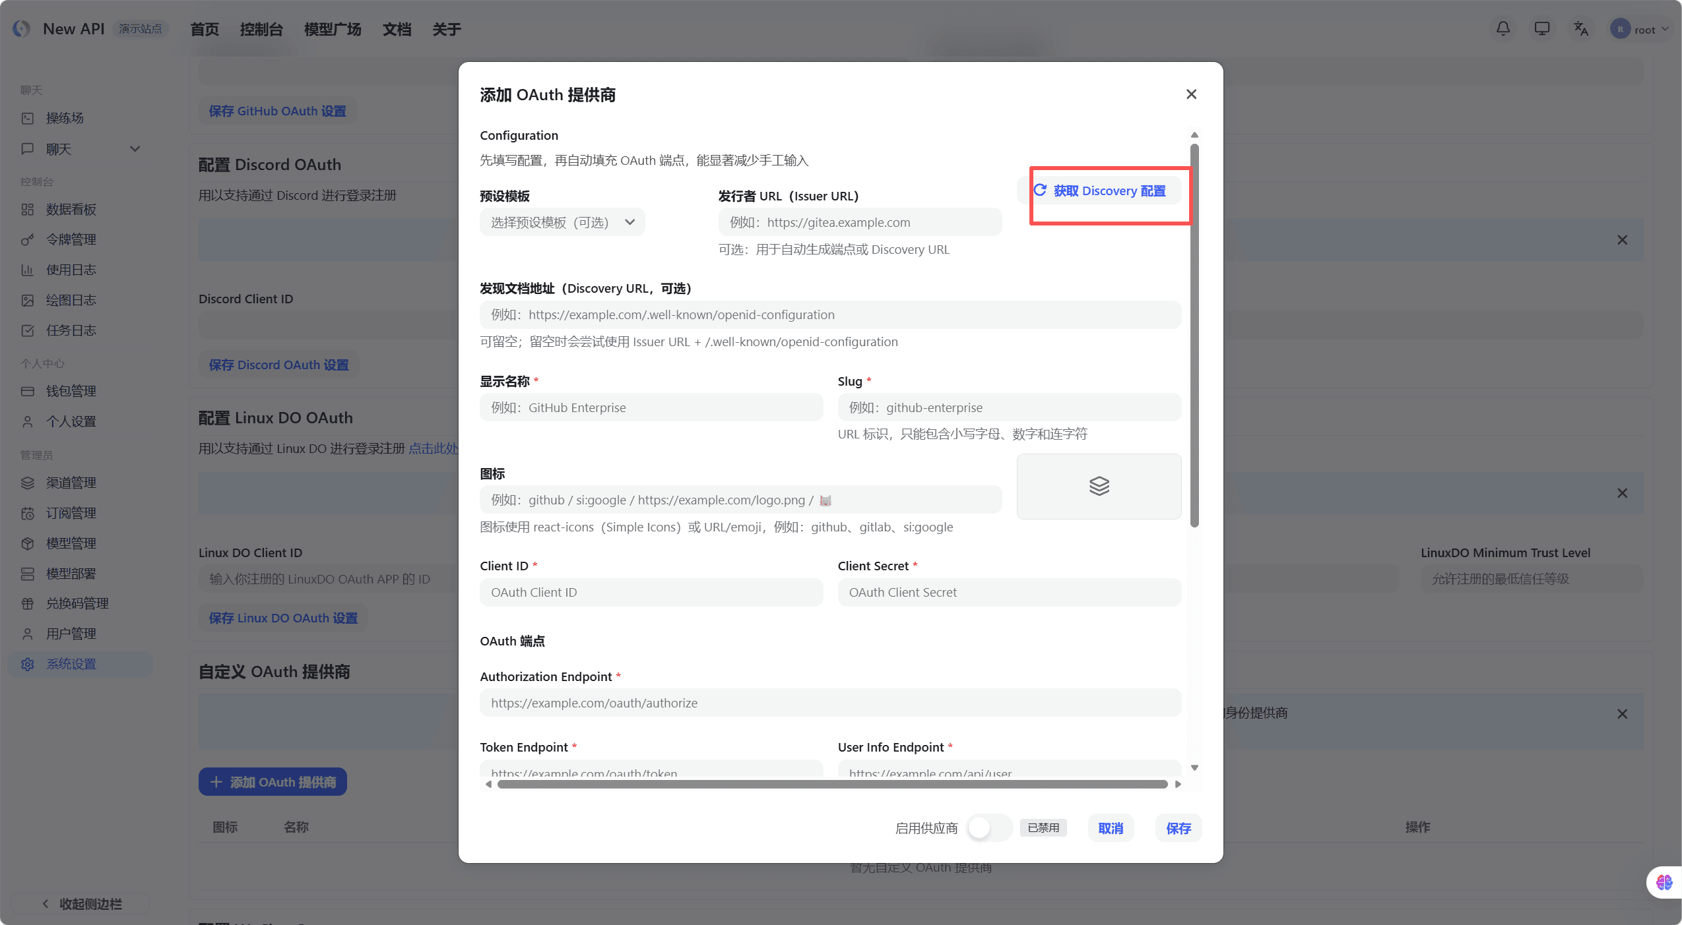Open the 控制台 top menu
This screenshot has height=925, width=1682.
point(261,29)
